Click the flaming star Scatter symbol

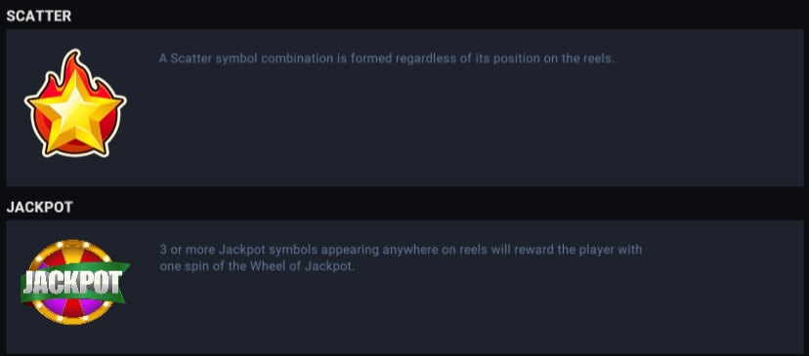coord(75,103)
